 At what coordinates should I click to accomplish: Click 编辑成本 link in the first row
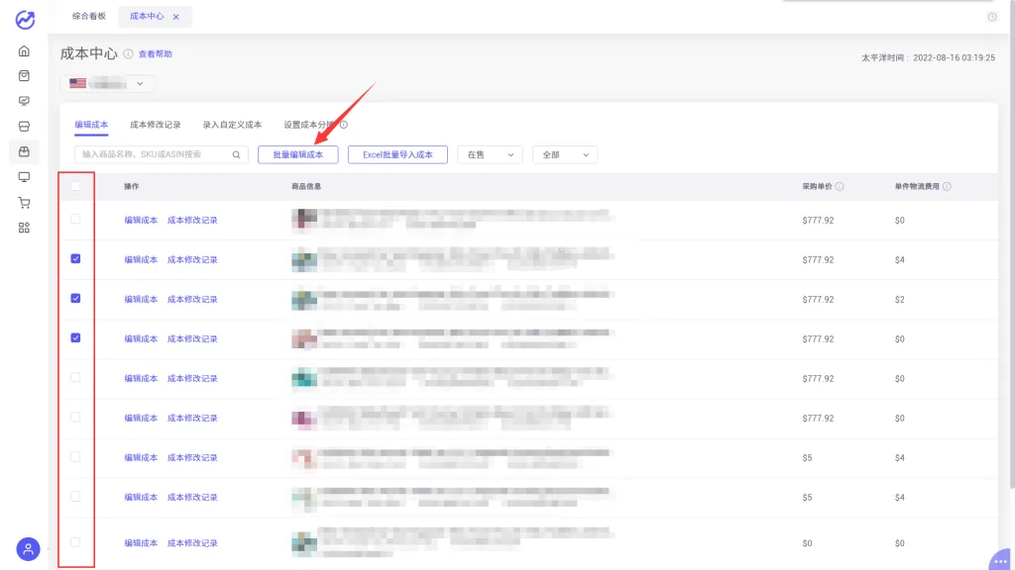point(141,221)
